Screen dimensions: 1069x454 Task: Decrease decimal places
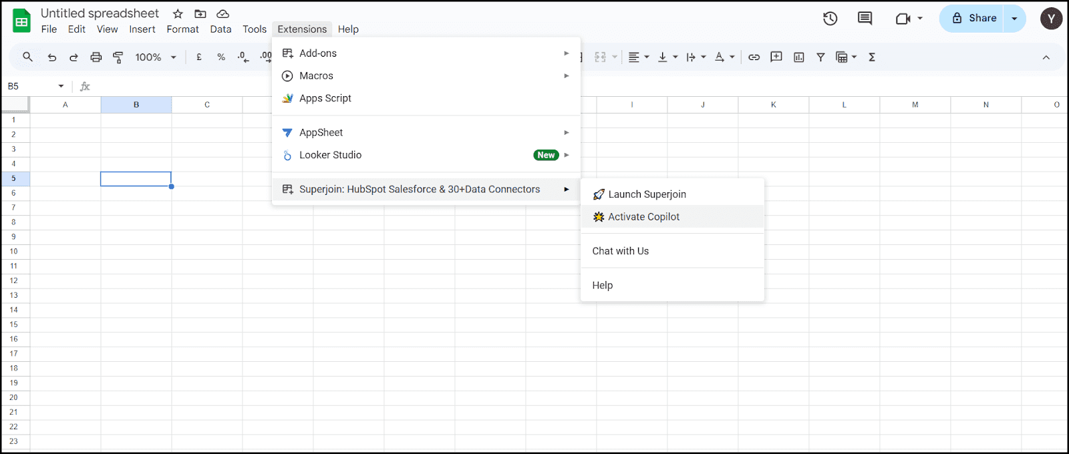coord(243,57)
